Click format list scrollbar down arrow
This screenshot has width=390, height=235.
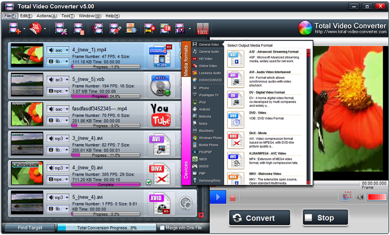tap(308, 183)
